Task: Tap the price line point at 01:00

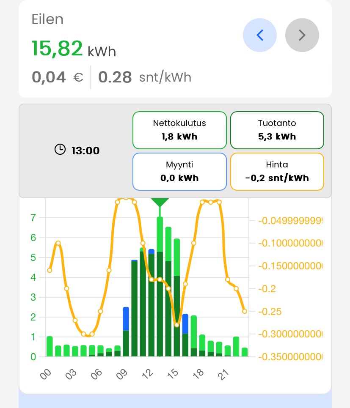Action: 58,243
